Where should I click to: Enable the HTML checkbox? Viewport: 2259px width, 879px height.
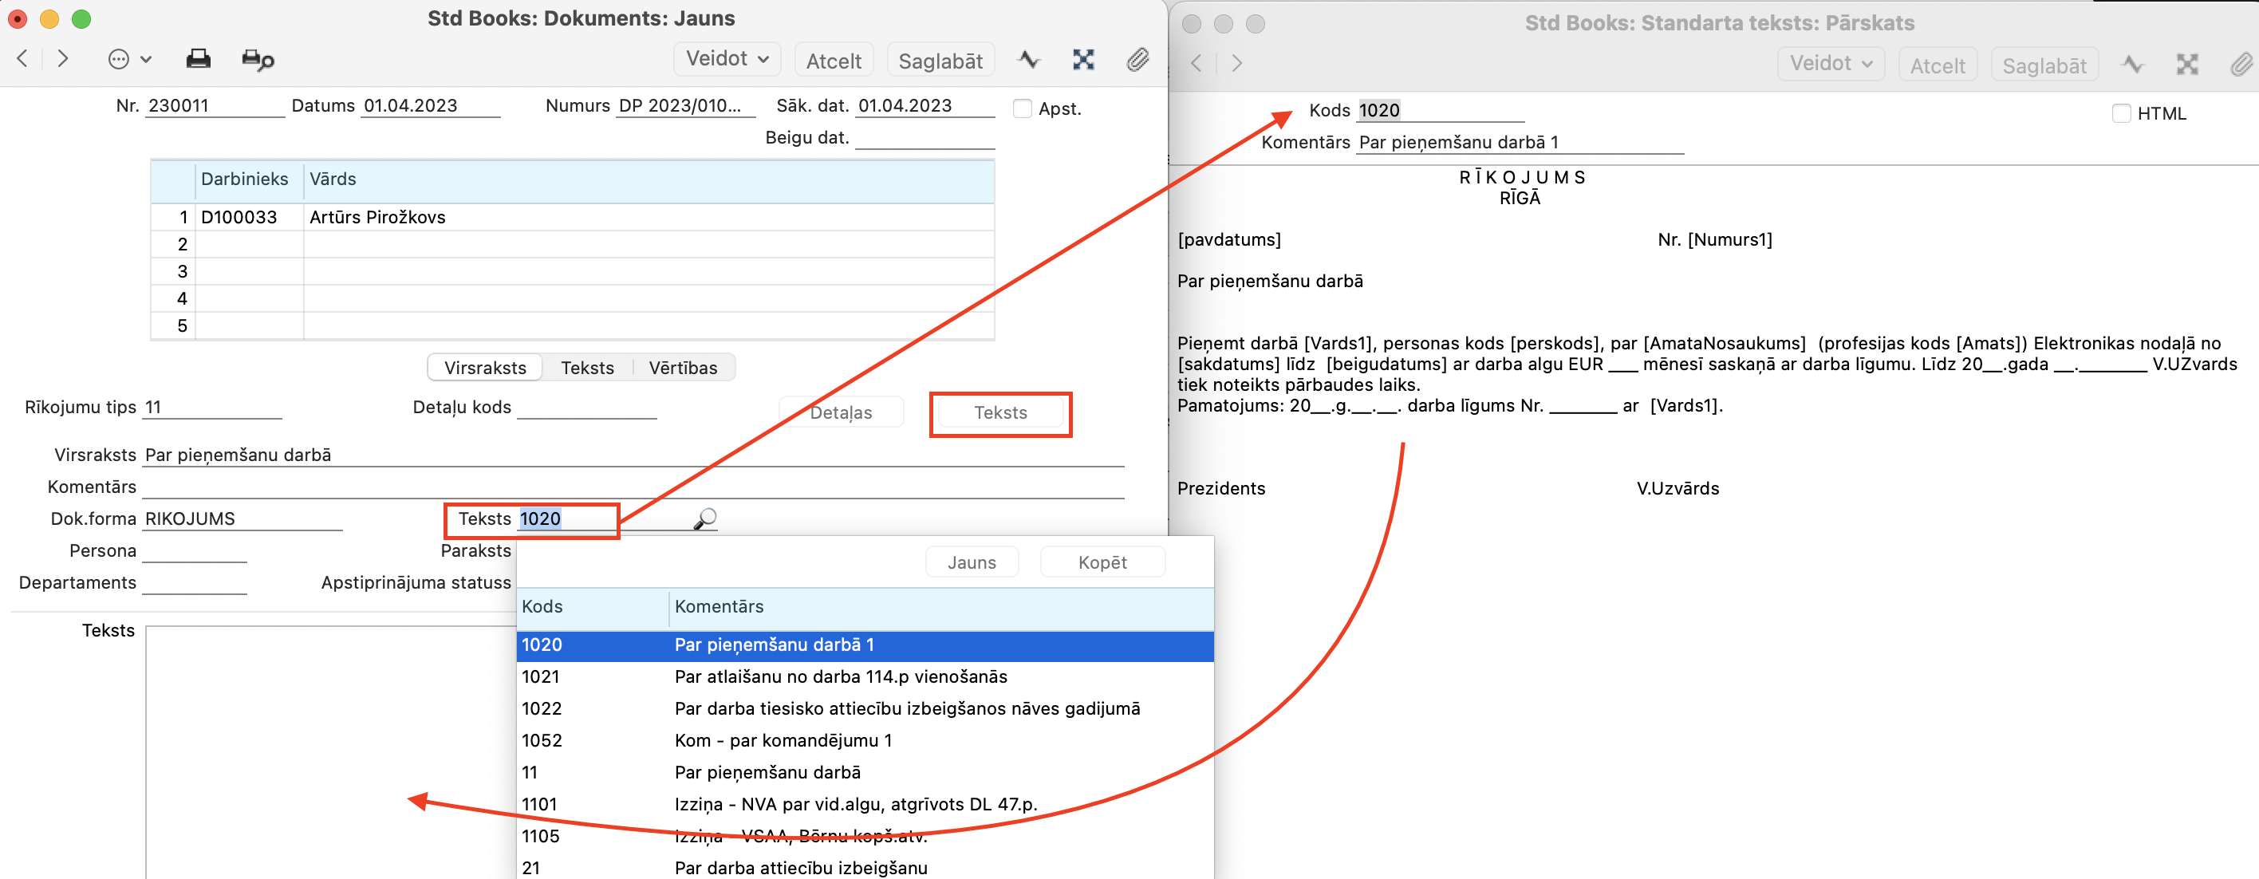(2120, 113)
